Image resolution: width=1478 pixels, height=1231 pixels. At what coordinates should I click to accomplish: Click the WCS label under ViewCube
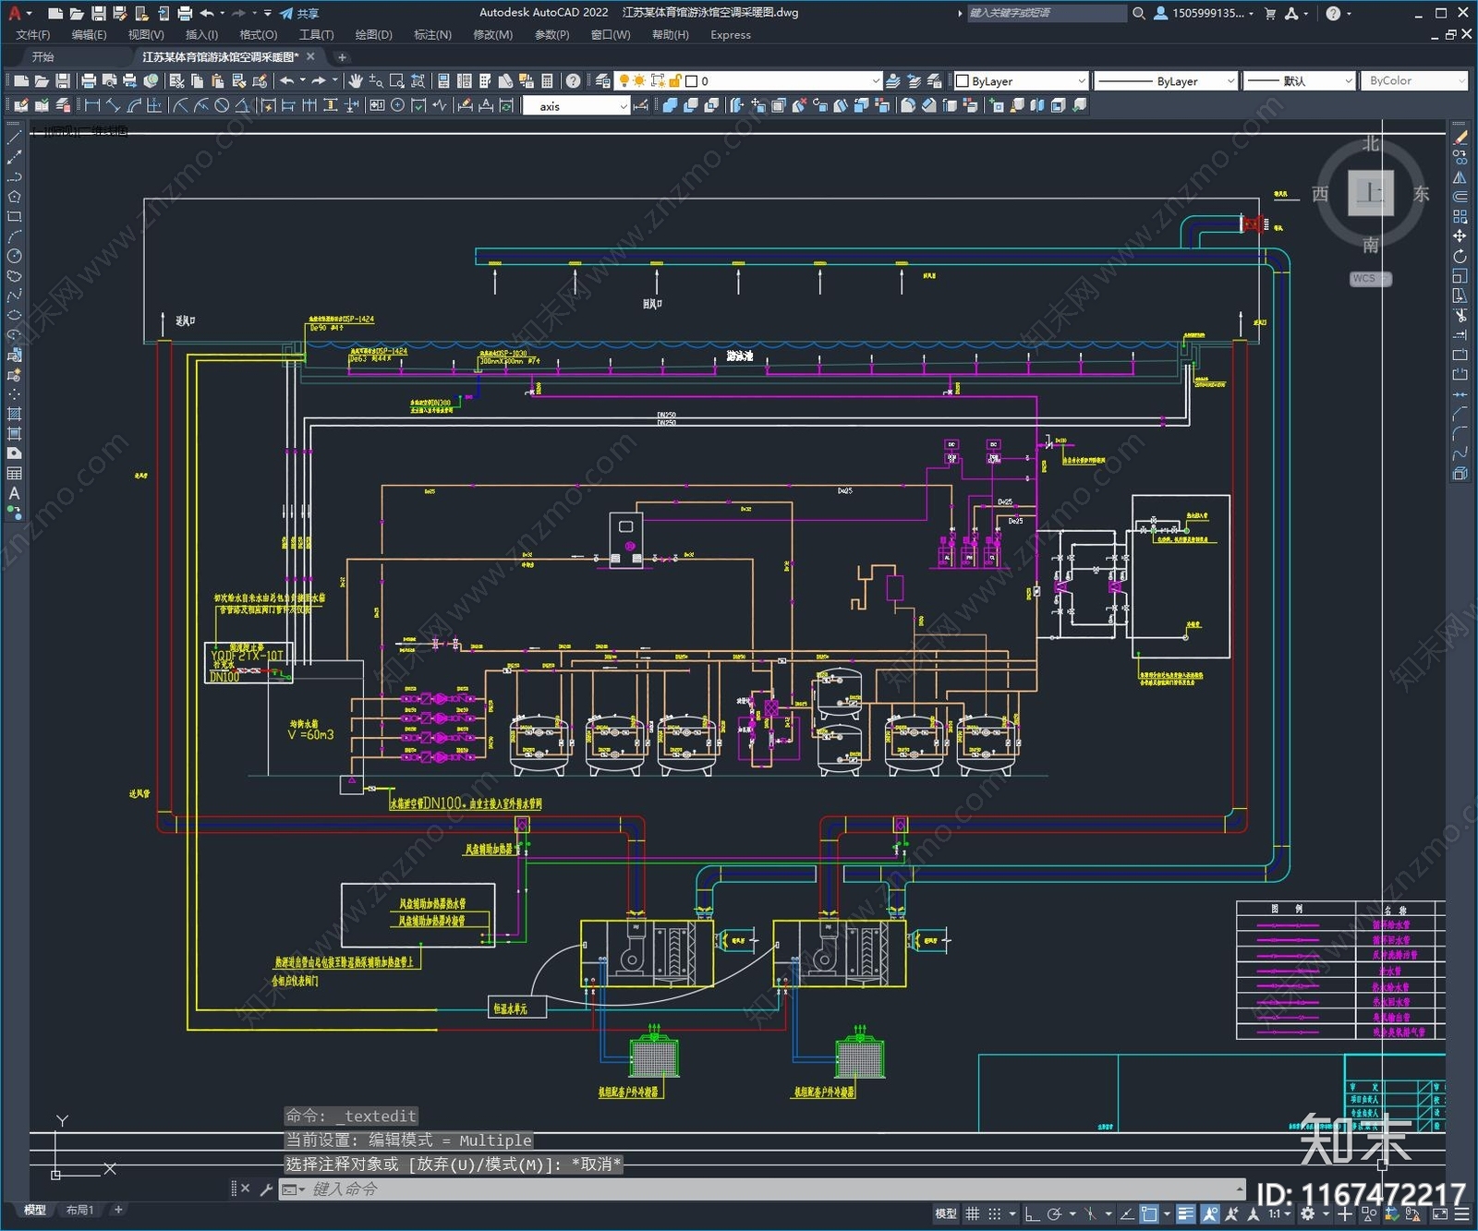pos(1369,278)
